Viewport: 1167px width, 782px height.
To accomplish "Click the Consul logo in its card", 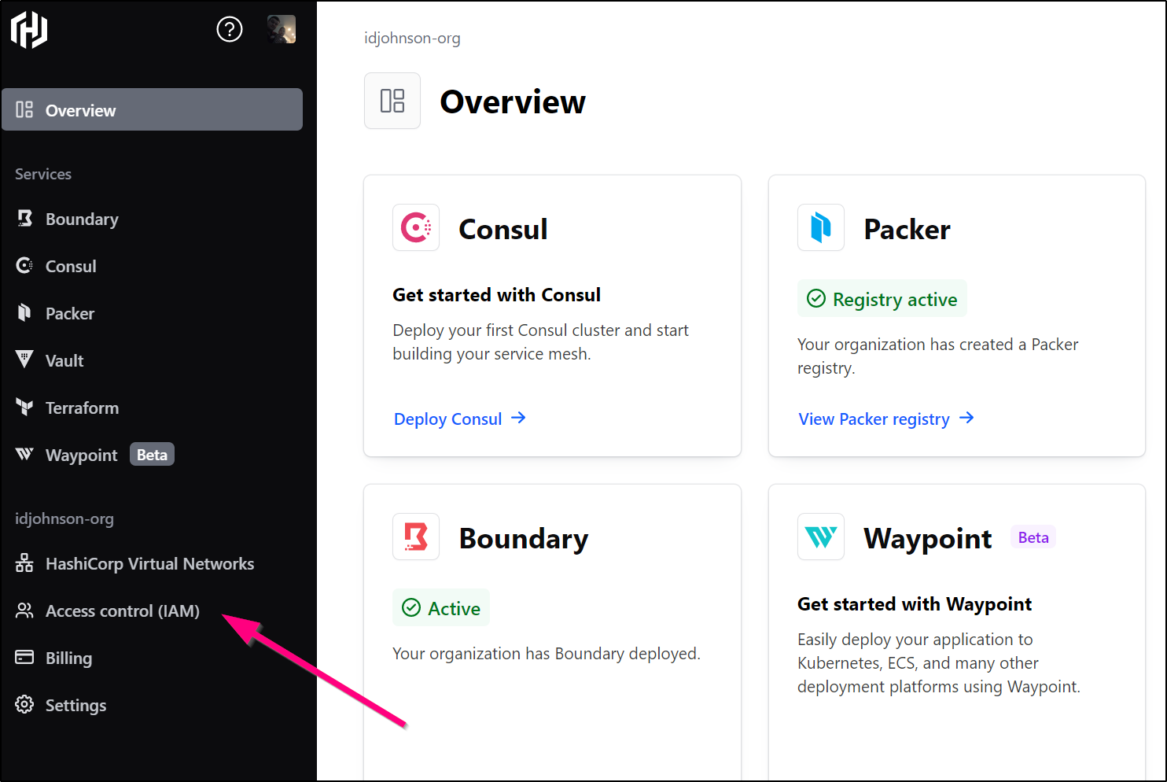I will pos(416,227).
